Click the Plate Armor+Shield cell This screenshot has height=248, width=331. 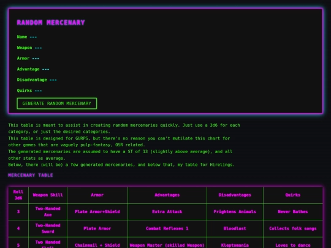click(97, 212)
